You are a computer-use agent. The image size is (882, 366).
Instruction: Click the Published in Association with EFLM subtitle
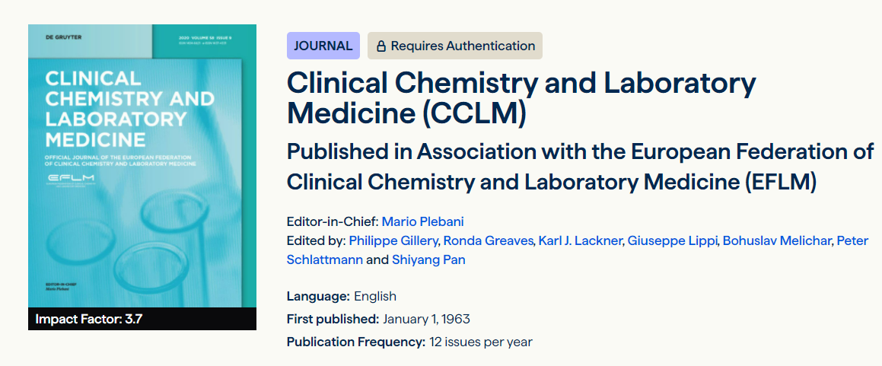[580, 167]
